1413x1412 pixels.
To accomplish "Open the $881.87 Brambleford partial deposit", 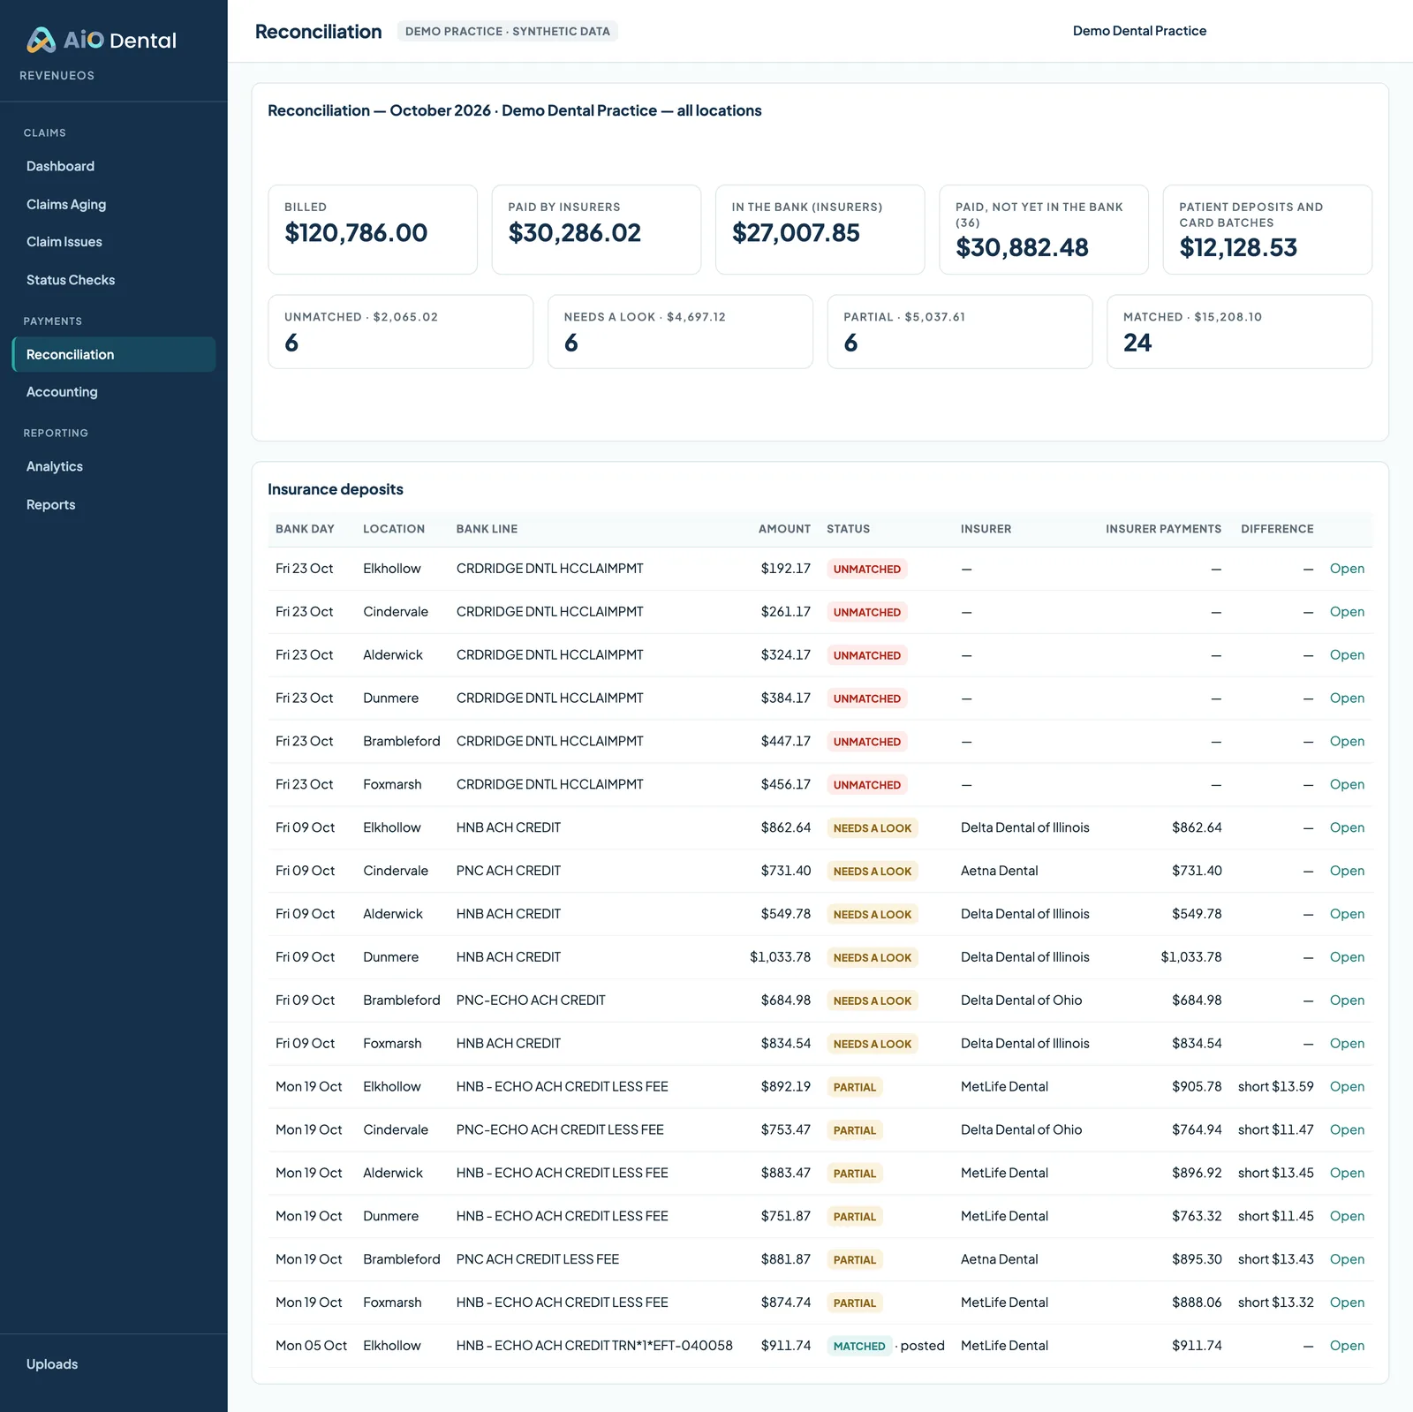I will pos(1347,1259).
